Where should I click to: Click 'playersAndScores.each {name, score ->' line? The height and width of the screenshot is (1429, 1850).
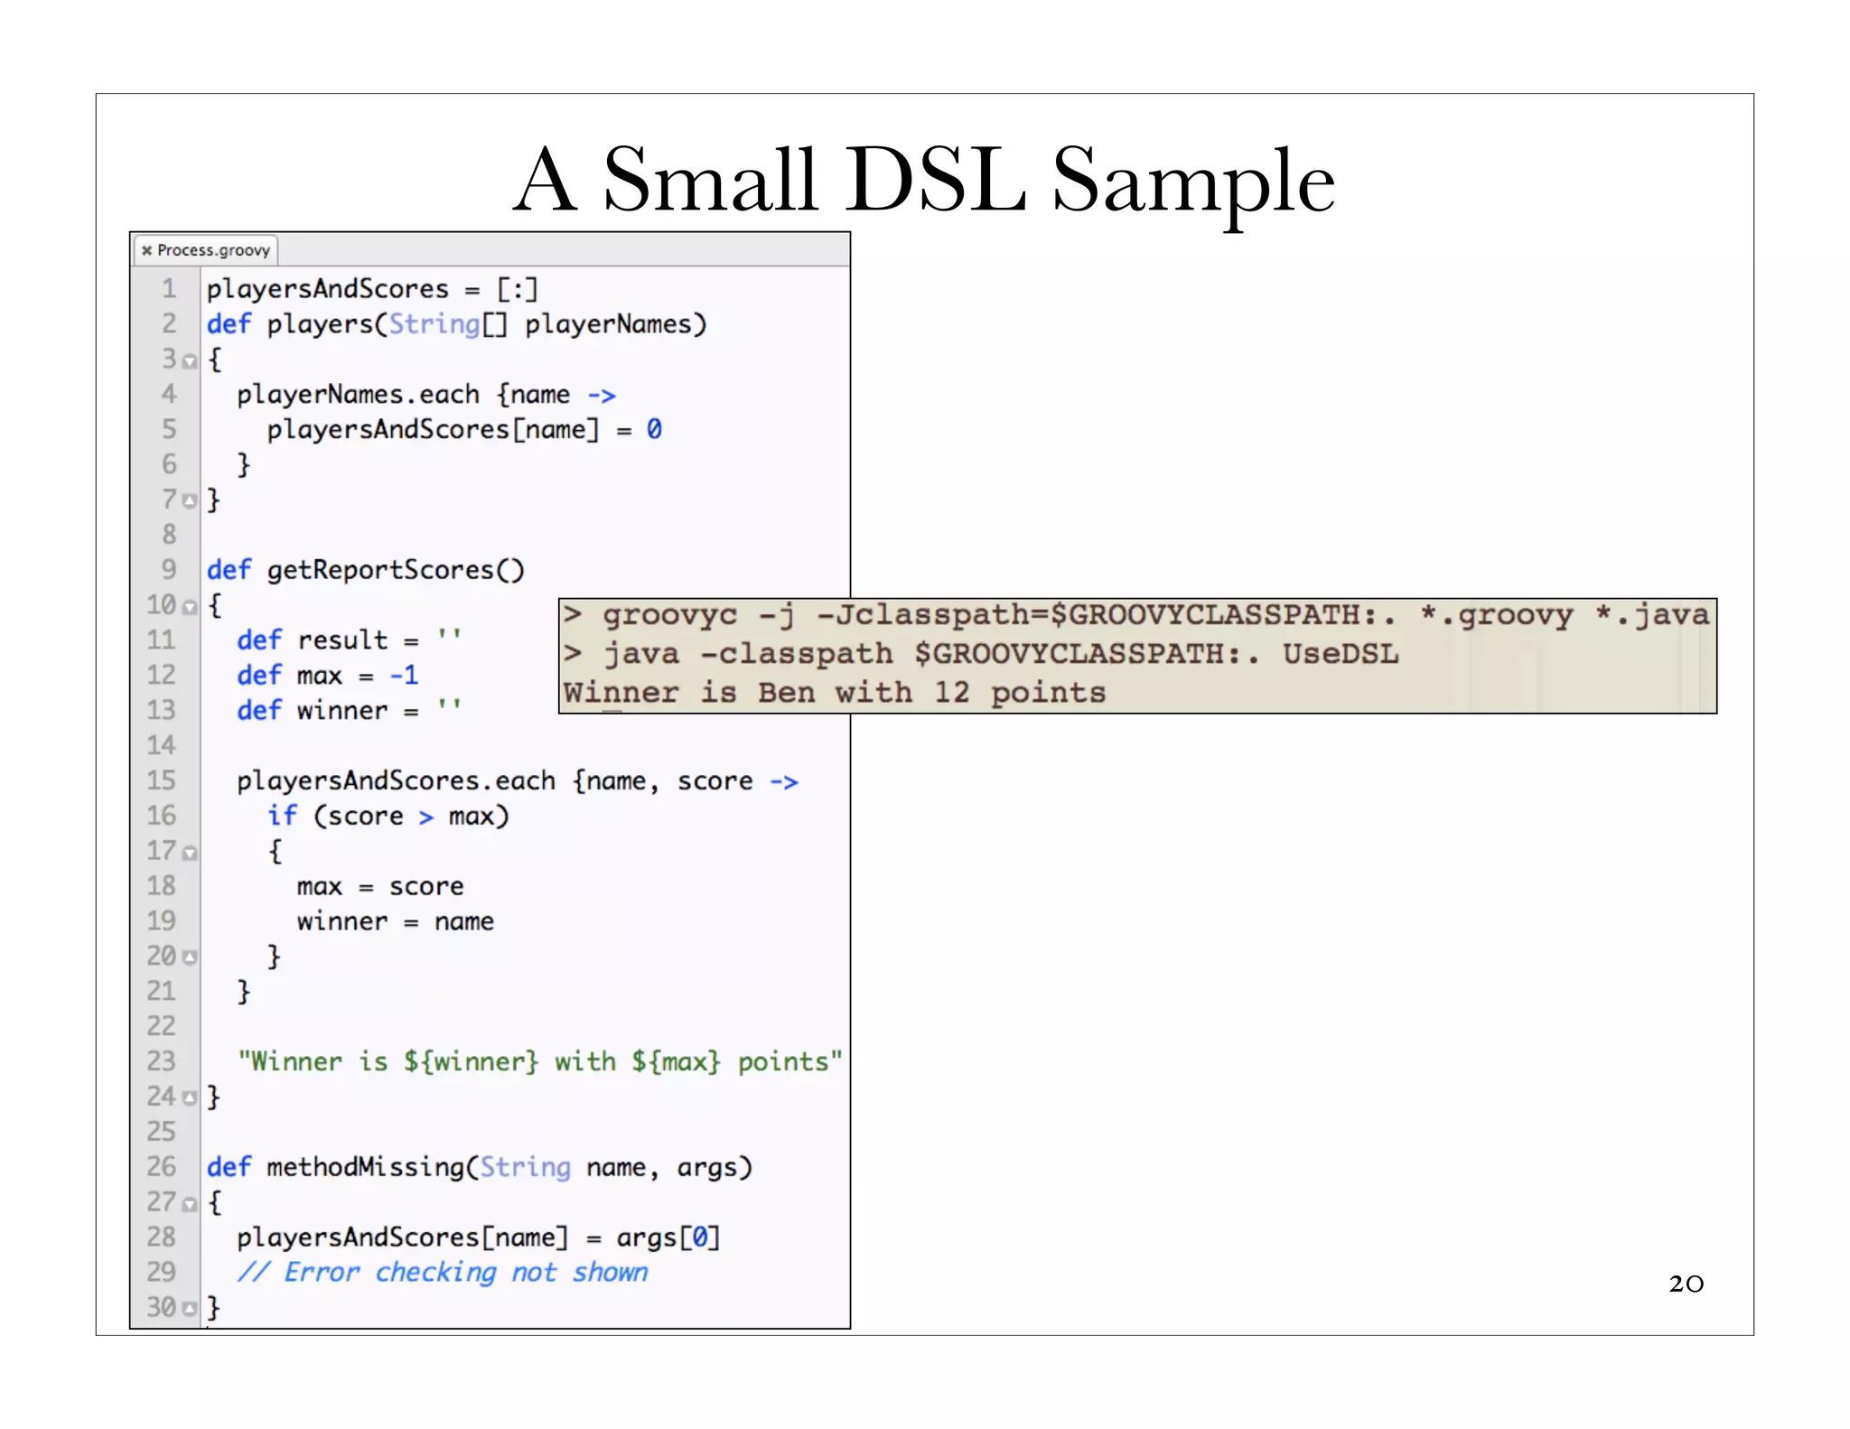tap(518, 781)
